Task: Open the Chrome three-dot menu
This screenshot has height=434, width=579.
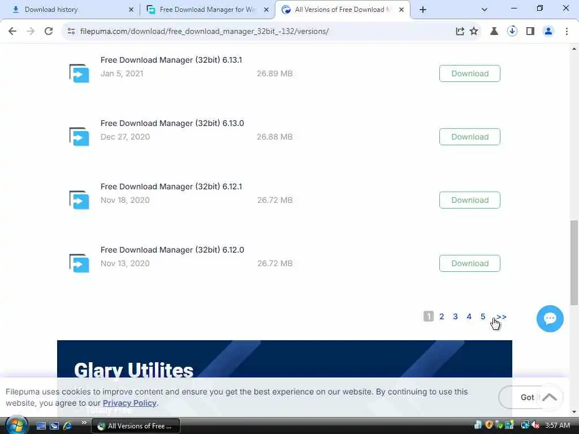Action: click(x=567, y=32)
